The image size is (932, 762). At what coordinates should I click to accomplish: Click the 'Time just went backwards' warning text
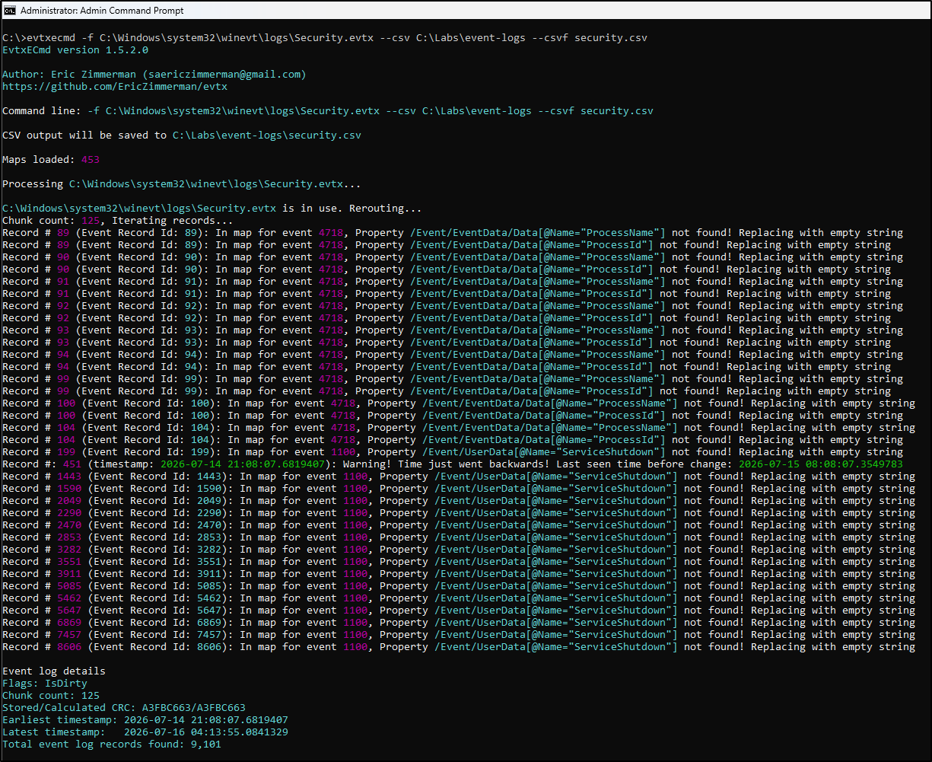[x=446, y=464]
